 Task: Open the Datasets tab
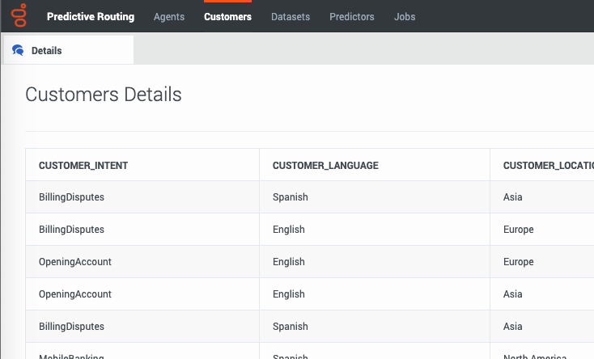[x=291, y=17]
